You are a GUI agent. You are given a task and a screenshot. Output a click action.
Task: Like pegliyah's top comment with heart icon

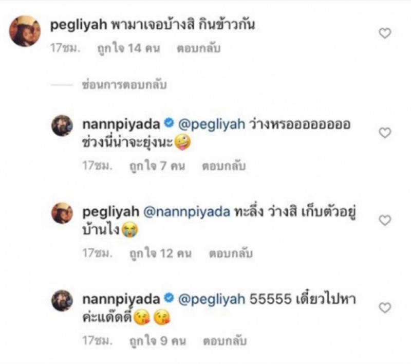385,33
